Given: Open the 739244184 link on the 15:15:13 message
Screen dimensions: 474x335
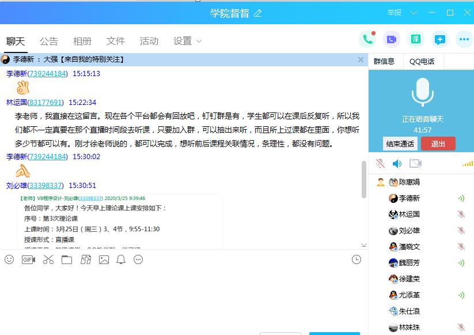Looking at the screenshot, I should pos(47,74).
